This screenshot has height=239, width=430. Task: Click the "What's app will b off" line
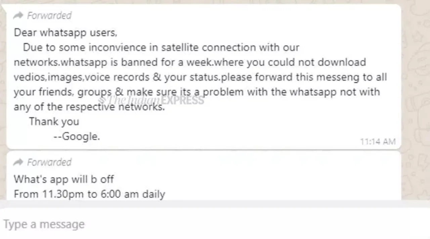click(x=64, y=179)
